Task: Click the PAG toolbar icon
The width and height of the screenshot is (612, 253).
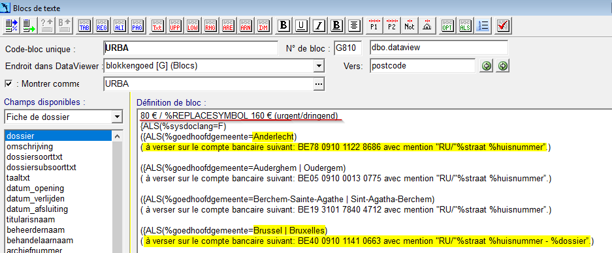Action: pos(137,25)
